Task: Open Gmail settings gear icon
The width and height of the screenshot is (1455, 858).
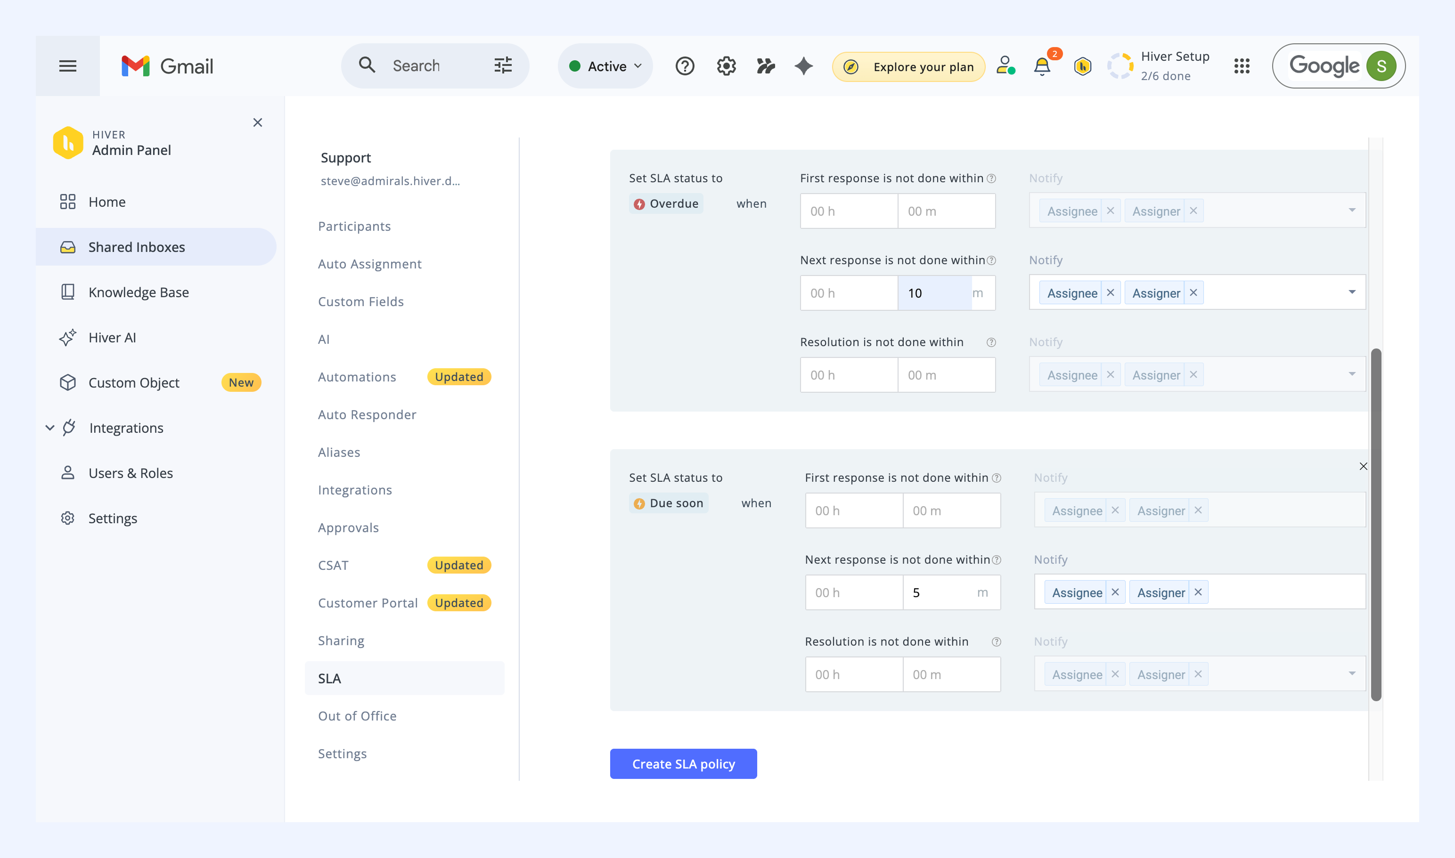Action: [x=726, y=66]
